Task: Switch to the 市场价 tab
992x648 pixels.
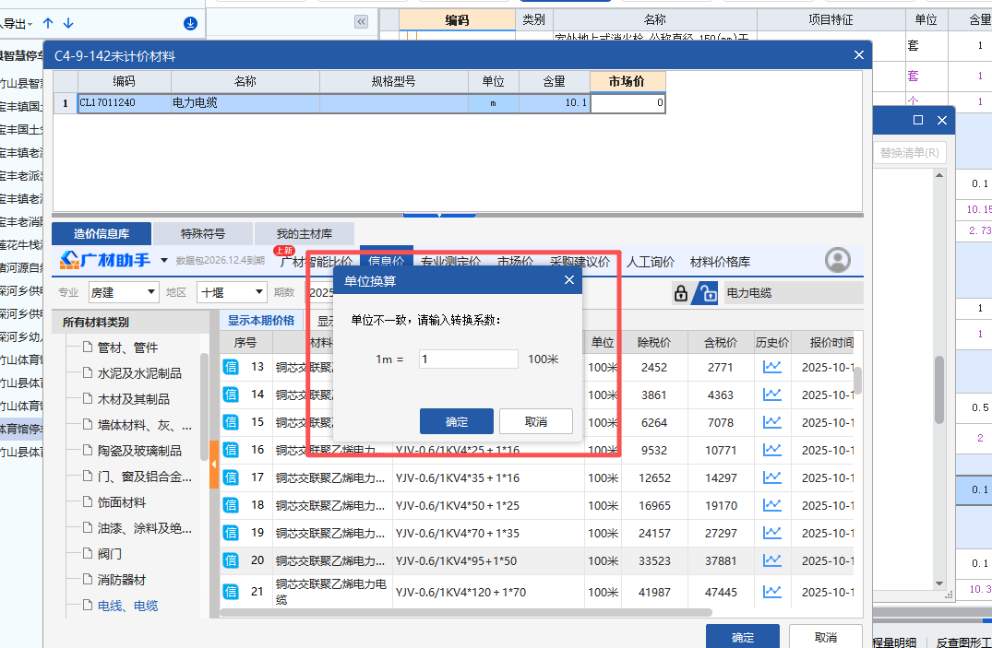Action: click(515, 262)
